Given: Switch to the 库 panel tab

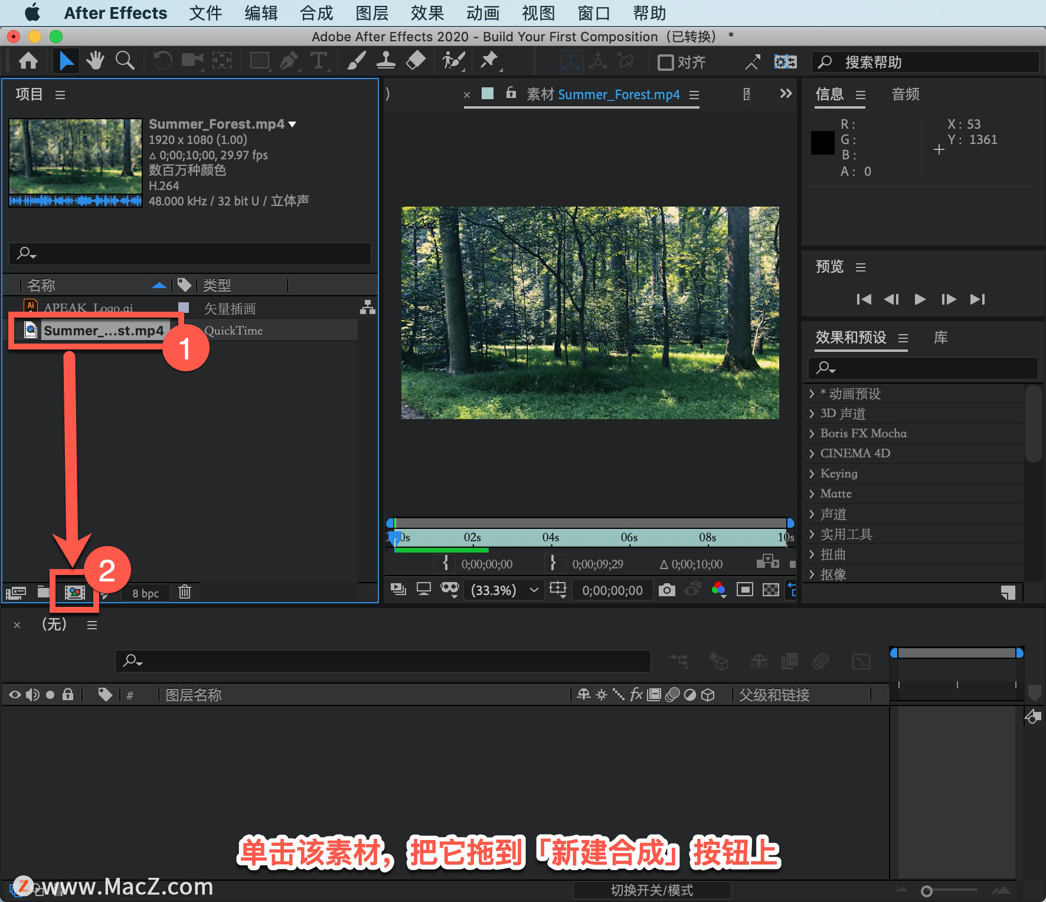Looking at the screenshot, I should [x=941, y=338].
